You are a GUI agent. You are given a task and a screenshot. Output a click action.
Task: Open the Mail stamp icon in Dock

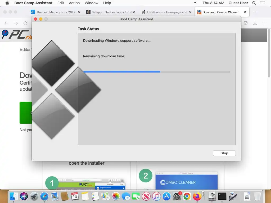55,196
